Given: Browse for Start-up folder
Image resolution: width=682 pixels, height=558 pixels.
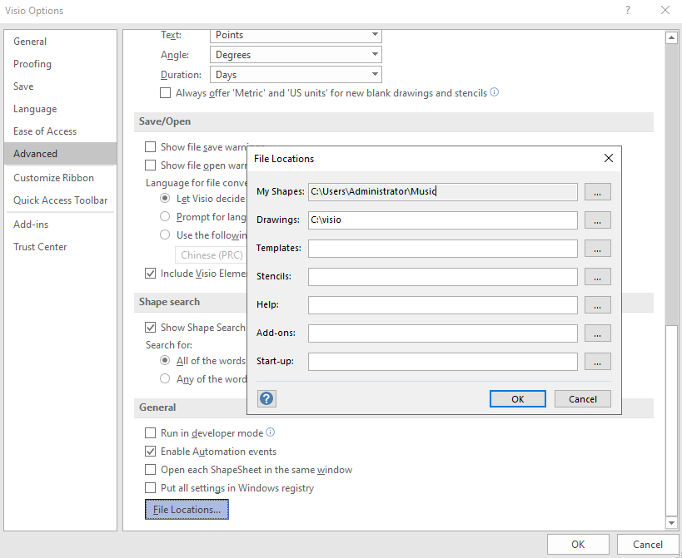Looking at the screenshot, I should 598,361.
